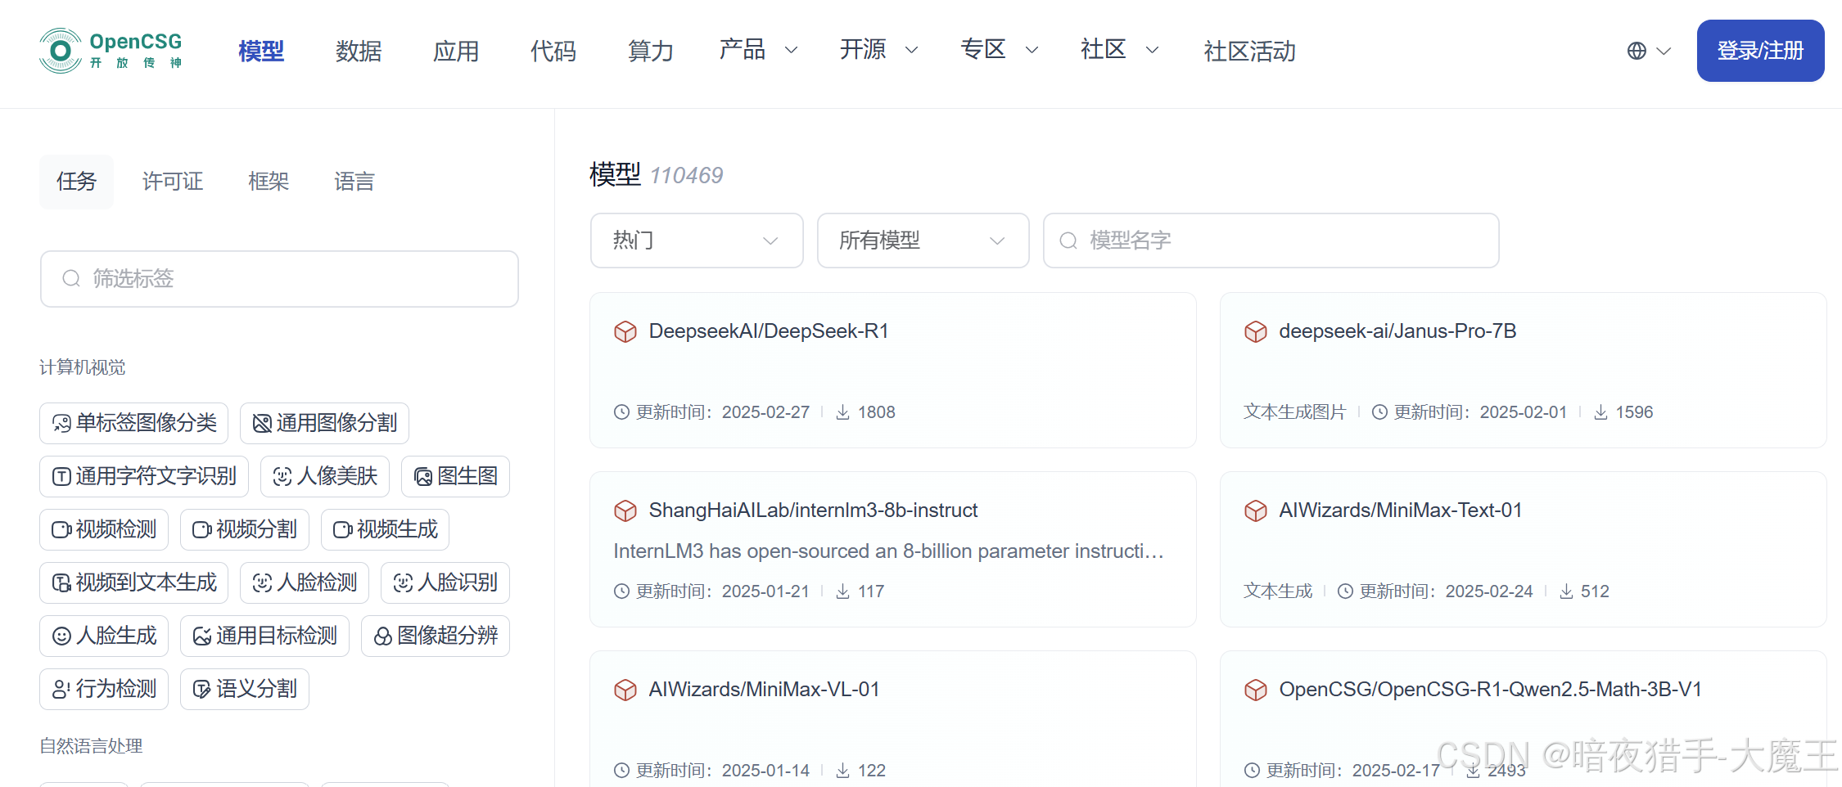Select the 人脸生成 task tag

[104, 636]
